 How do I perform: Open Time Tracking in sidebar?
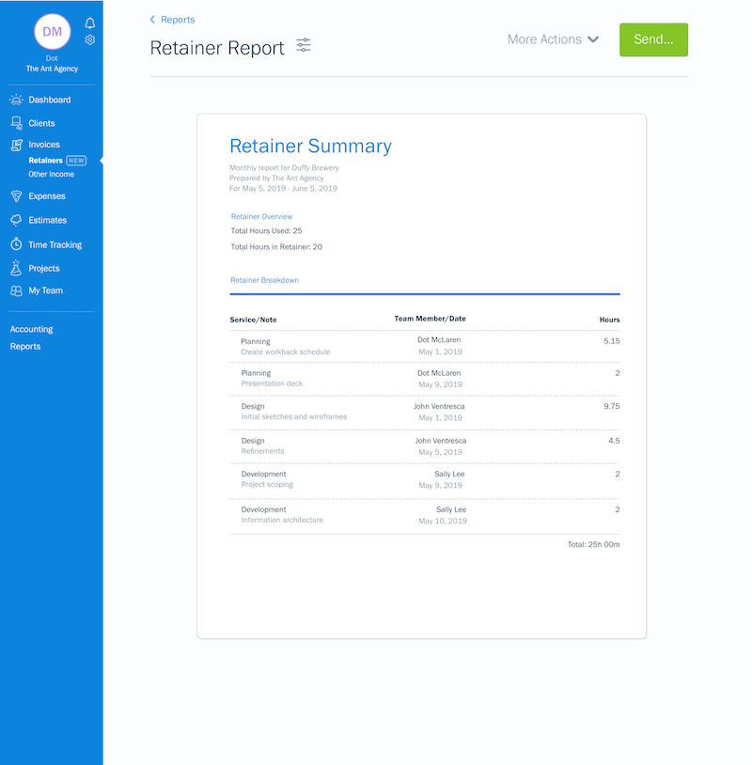pos(55,245)
